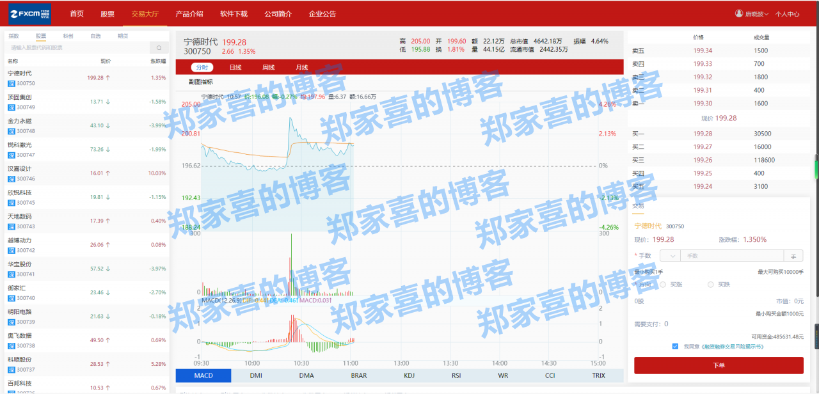Click the magnifier search icon in stock list

click(159, 47)
